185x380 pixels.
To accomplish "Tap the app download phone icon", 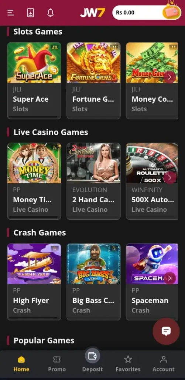I will [30, 13].
